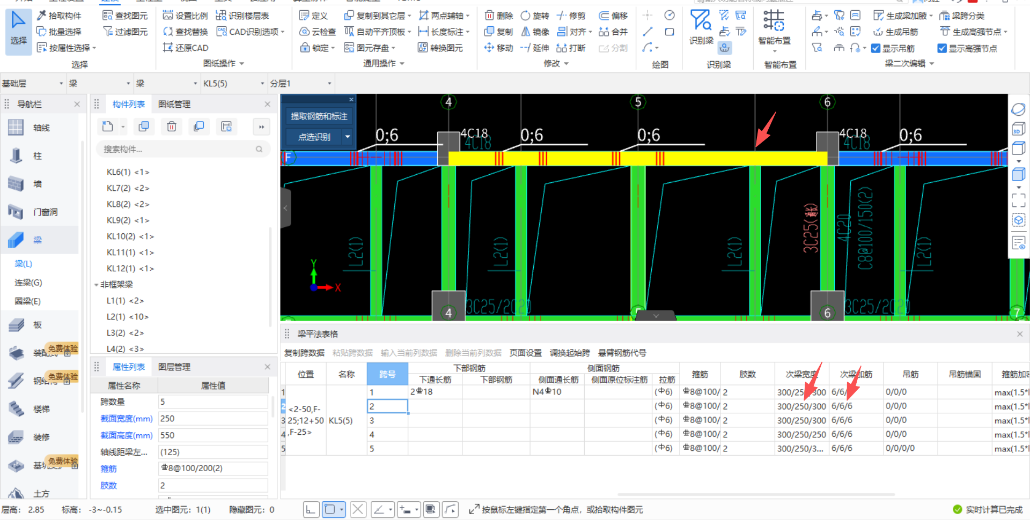
Task: Collapse the 非框架梁 tree group
Action: pos(97,285)
